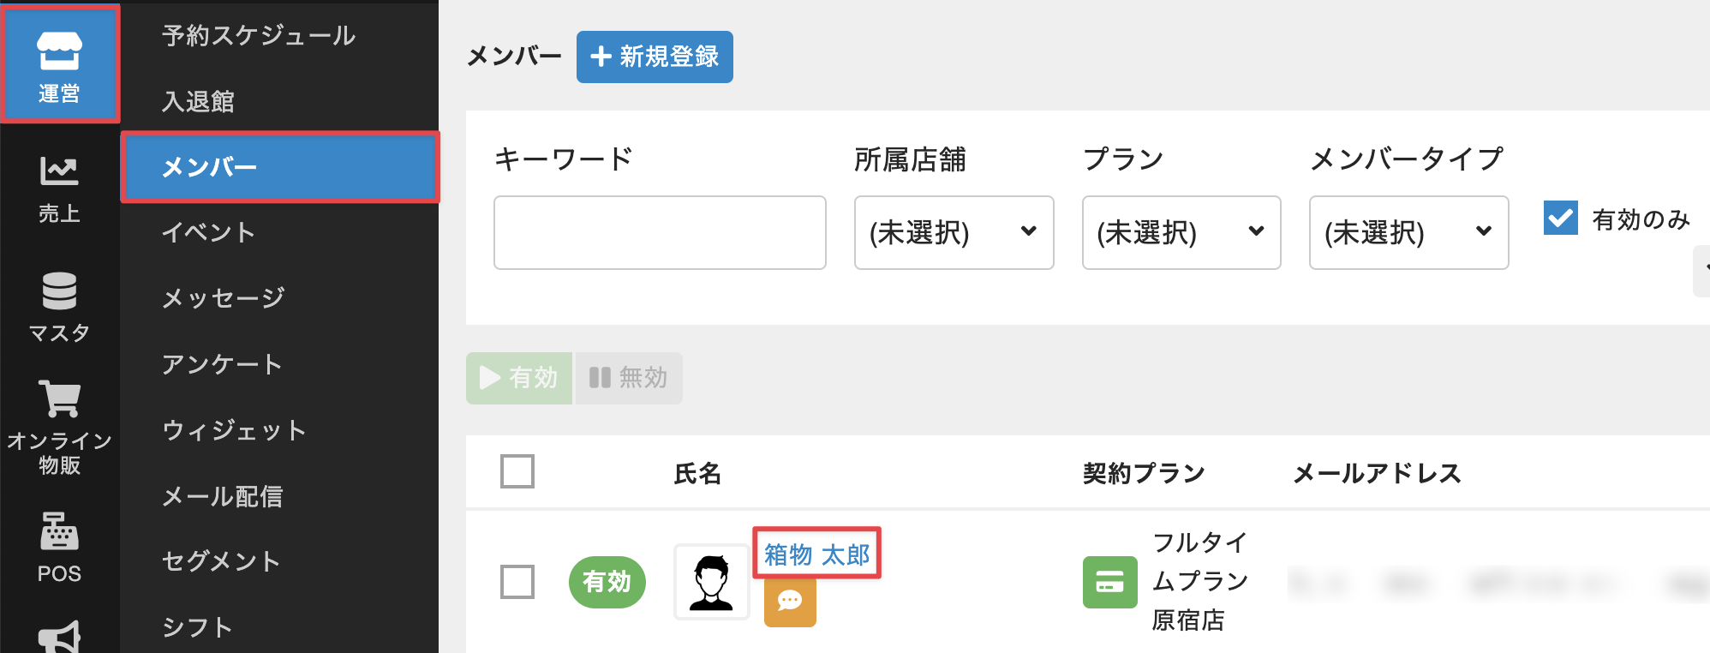
Task: Click the member avatar thumbnail
Action: click(x=711, y=582)
